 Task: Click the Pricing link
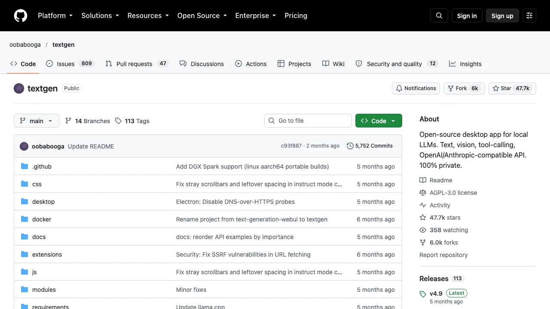point(296,15)
